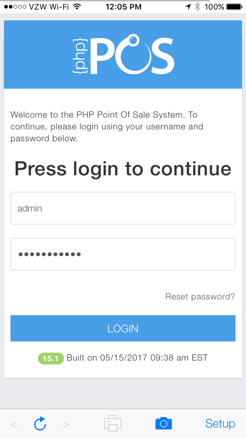The height and width of the screenshot is (438, 246).
Task: Tap the cellular signal strength dots
Action: point(15,7)
